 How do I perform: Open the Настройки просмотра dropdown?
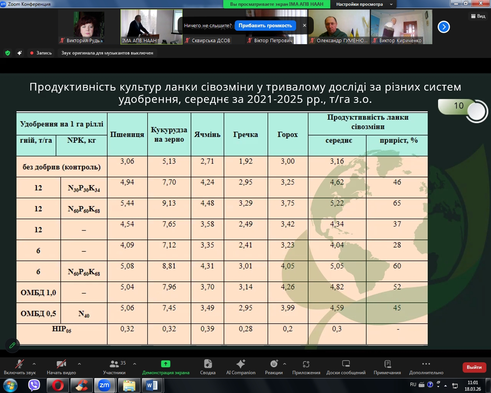pyautogui.click(x=364, y=4)
